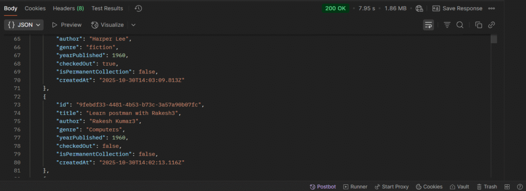
Task: Click the "Rakesh Kumar3" author value
Action: coord(114,121)
